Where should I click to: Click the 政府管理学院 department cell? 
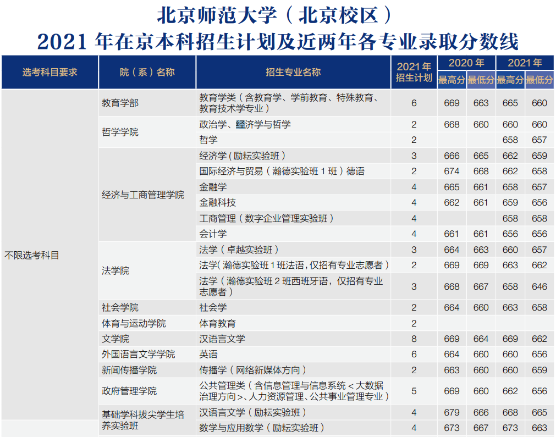pos(129,391)
